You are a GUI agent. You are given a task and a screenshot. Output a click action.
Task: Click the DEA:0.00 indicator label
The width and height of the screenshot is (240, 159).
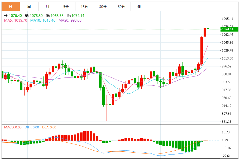click(49, 127)
